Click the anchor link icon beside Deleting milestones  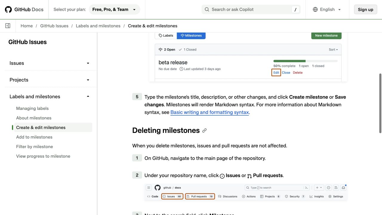pos(204,130)
